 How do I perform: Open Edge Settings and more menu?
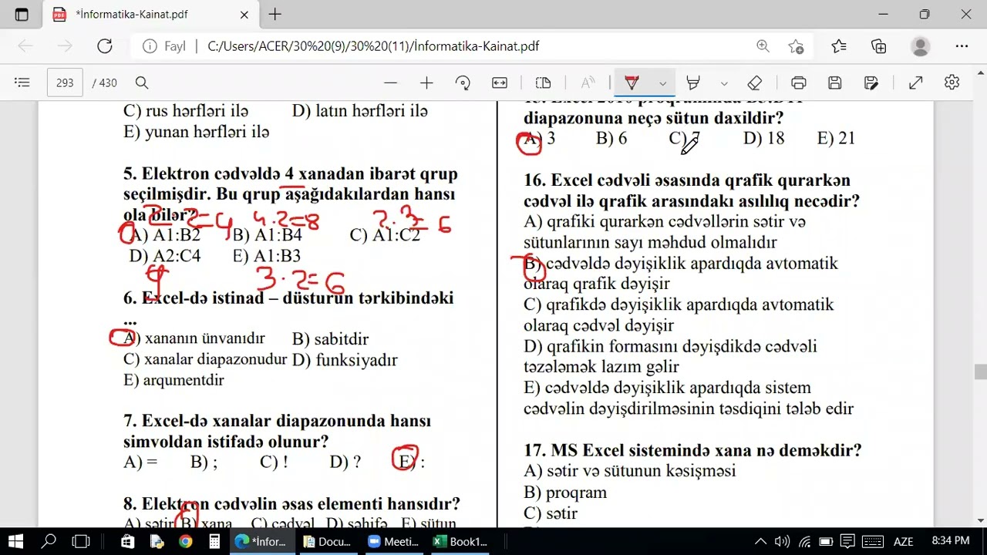(x=962, y=46)
